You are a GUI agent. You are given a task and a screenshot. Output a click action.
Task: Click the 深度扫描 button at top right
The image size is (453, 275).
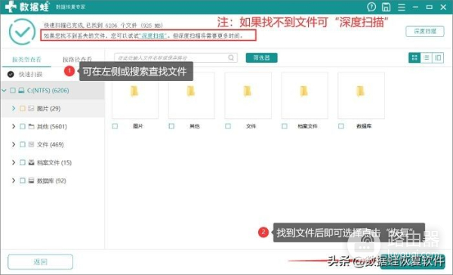[x=425, y=31]
